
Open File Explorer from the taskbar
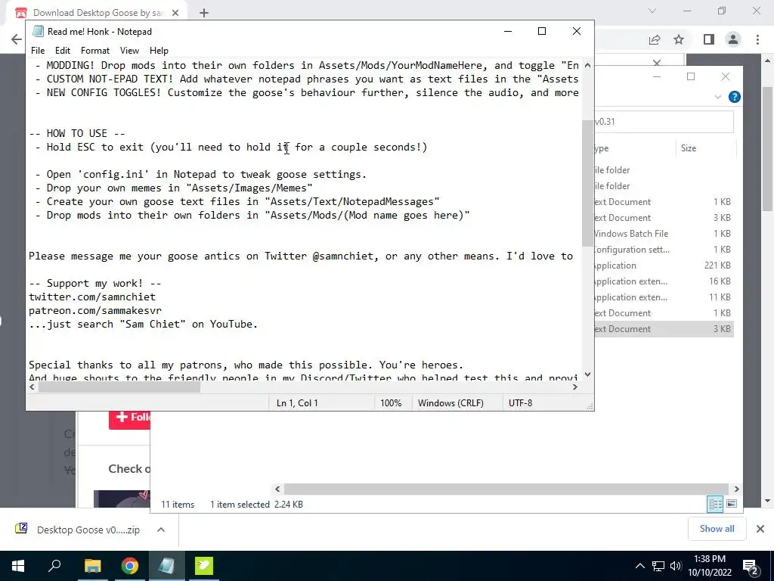(x=92, y=566)
